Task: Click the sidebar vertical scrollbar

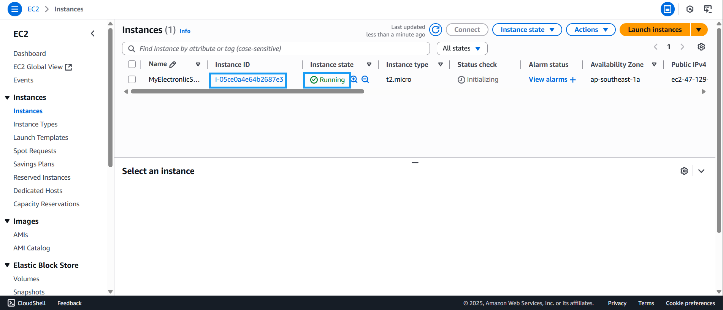Action: 111,98
